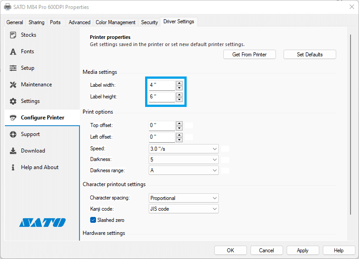Click the Apply button
Image resolution: width=359 pixels, height=259 pixels.
tap(303, 251)
